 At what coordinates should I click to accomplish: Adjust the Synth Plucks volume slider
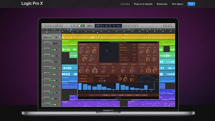tap(53, 93)
